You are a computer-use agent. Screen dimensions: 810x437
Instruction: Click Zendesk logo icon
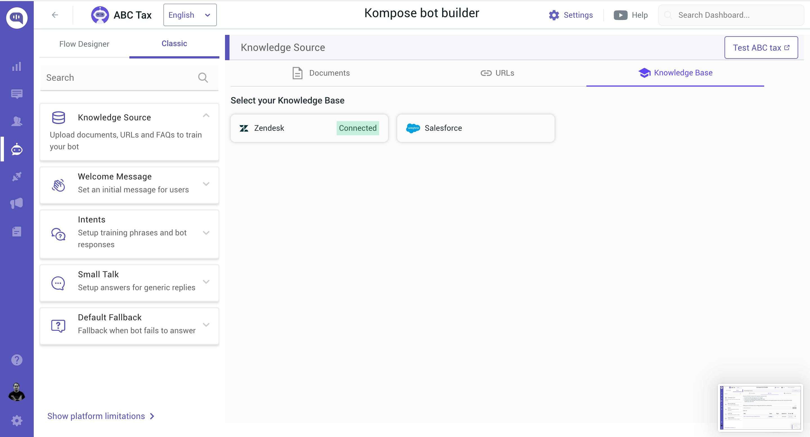click(x=244, y=128)
